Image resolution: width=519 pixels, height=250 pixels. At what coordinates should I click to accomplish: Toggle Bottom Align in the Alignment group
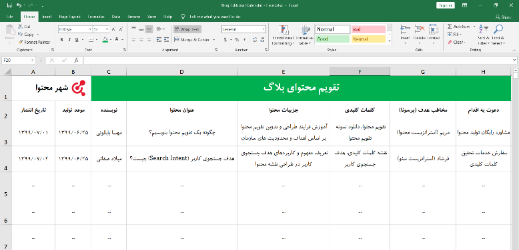pos(149,29)
